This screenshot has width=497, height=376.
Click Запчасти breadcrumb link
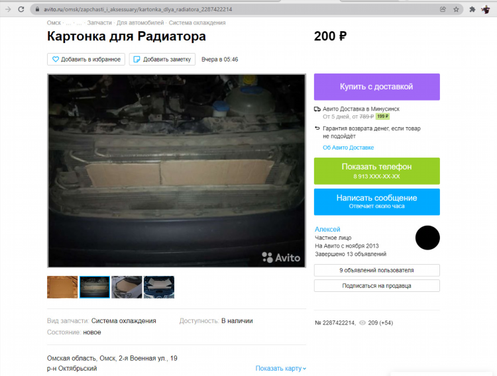99,23
